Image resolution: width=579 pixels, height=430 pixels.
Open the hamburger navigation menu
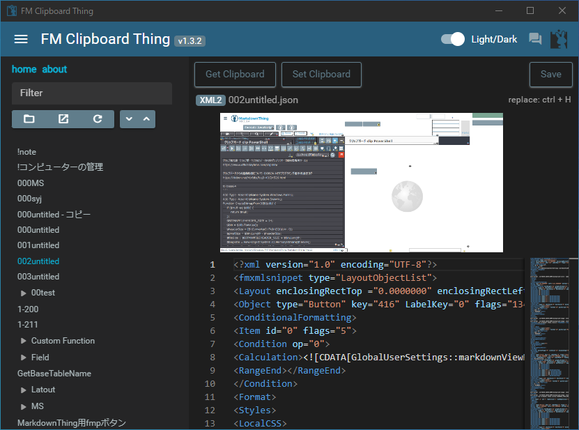(21, 40)
